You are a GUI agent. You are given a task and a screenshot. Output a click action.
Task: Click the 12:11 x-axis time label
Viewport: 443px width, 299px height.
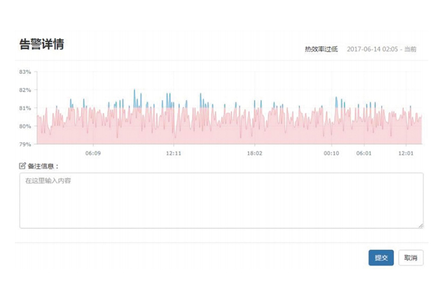coord(174,153)
